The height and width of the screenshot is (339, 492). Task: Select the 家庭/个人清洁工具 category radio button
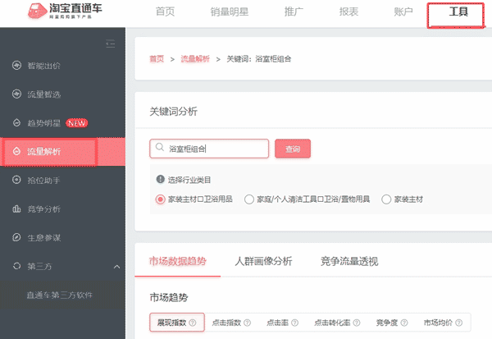coord(249,199)
